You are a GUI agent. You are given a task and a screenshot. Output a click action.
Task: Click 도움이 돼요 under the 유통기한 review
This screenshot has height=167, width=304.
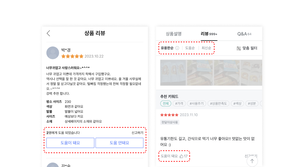(169, 156)
